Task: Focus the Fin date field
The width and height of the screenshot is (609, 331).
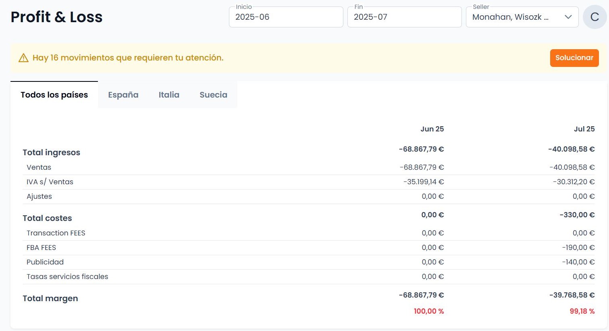Action: pos(404,17)
